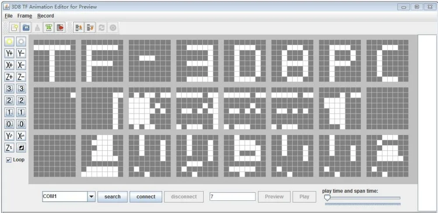Viewport: 438px width, 213px height.
Task: Click the grayed circular stop toolbar icon
Action: click(x=113, y=28)
